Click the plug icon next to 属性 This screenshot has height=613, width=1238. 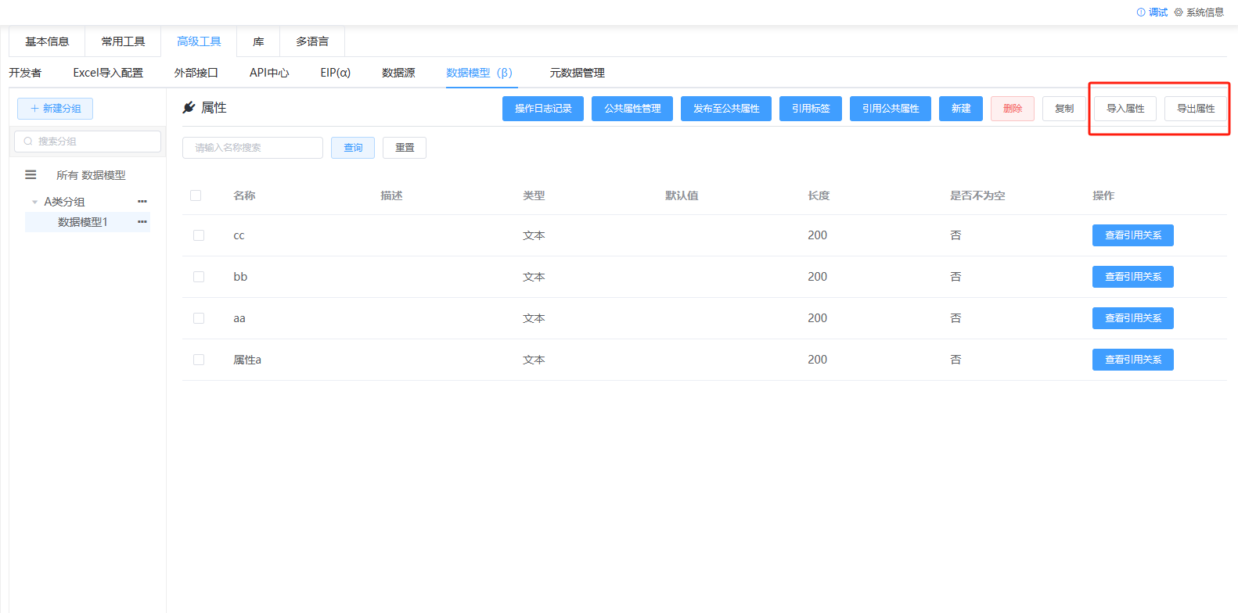coord(189,108)
